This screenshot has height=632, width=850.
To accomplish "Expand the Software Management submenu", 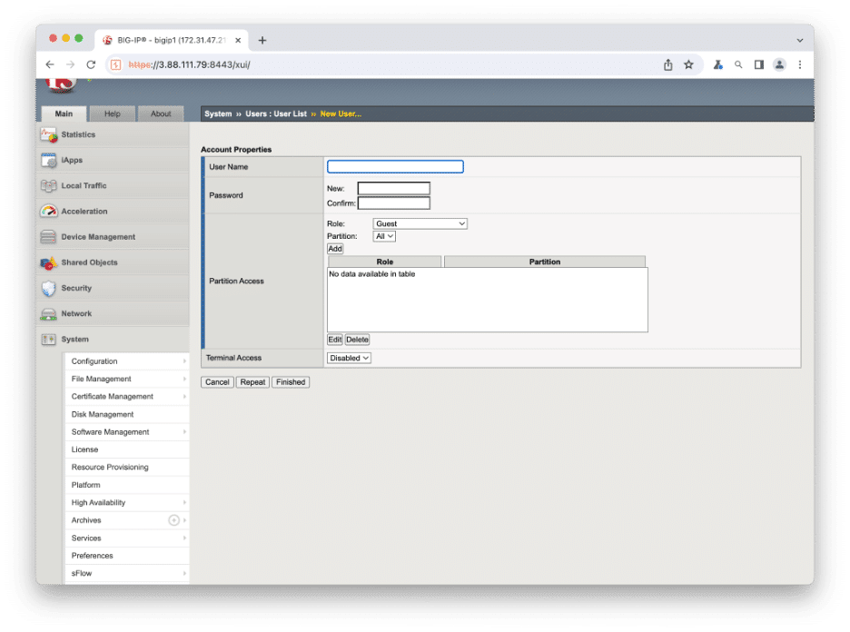I will pos(184,432).
